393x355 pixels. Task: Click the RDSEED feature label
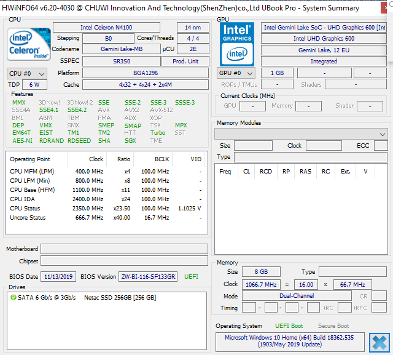point(79,141)
